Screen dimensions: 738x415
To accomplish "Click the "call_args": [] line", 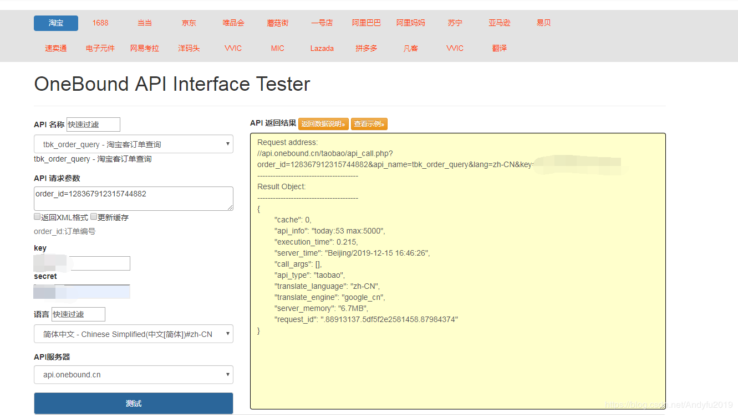I will 298,264.
